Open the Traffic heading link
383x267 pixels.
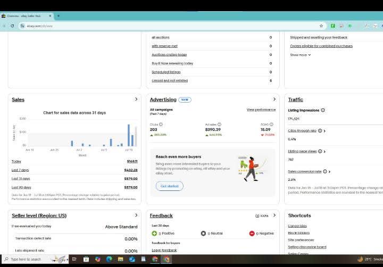pos(296,99)
